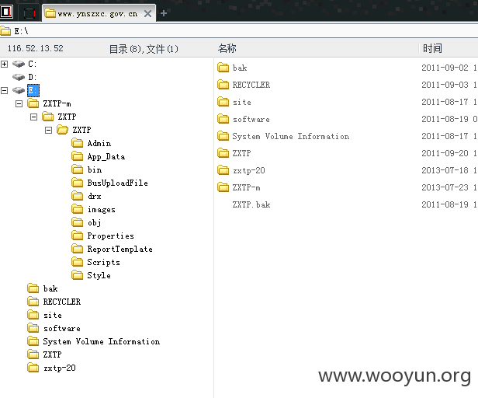Open bak folder in file list
Viewport: 478px width, 398px height.
tap(240, 68)
